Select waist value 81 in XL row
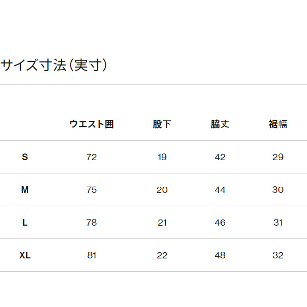The image size is (307, 307). [x=92, y=255]
